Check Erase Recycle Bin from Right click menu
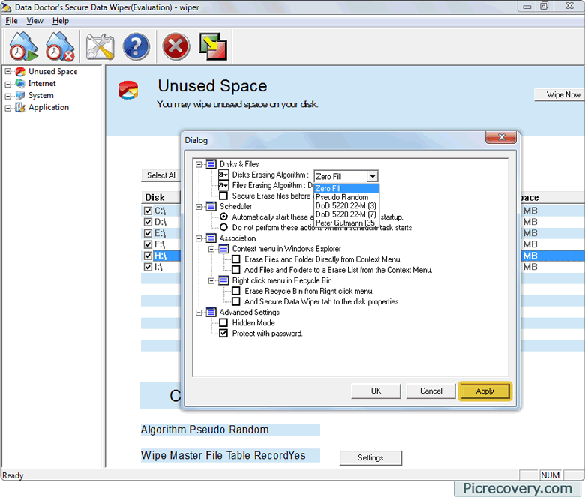 click(236, 291)
